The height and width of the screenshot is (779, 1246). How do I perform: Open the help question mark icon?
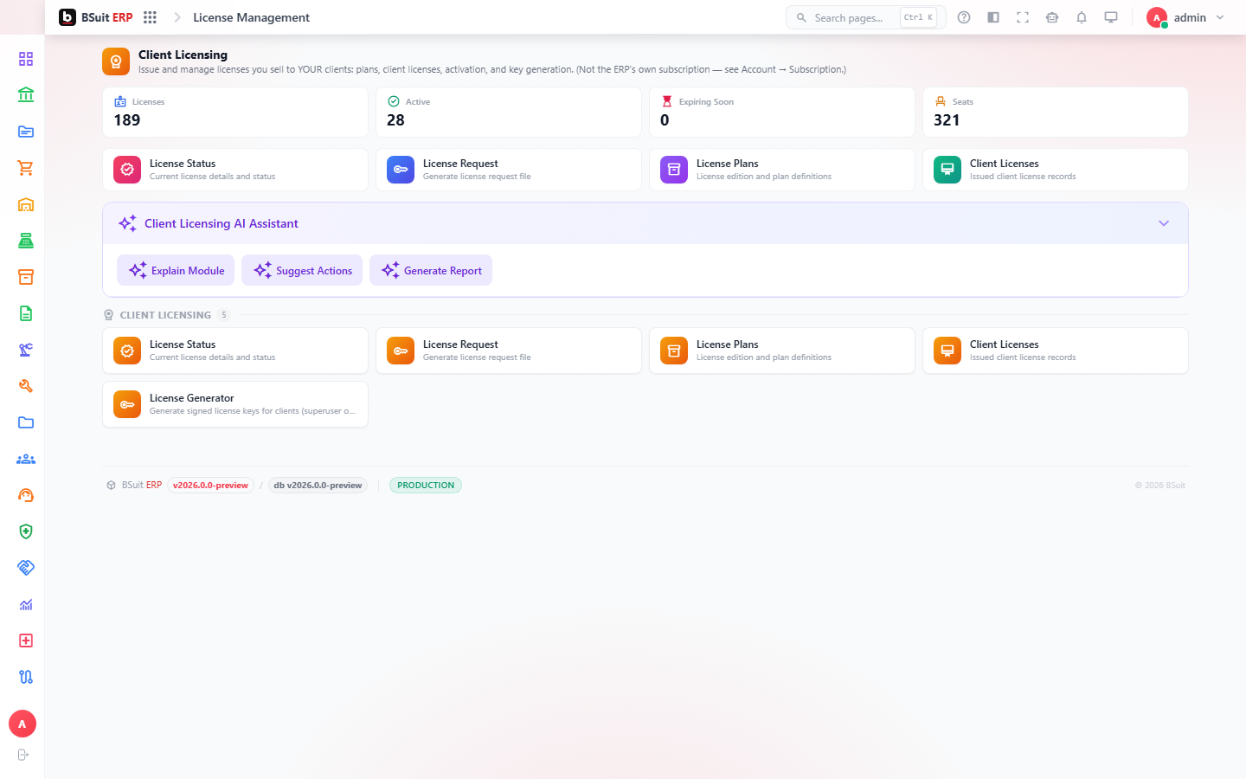[x=964, y=17]
